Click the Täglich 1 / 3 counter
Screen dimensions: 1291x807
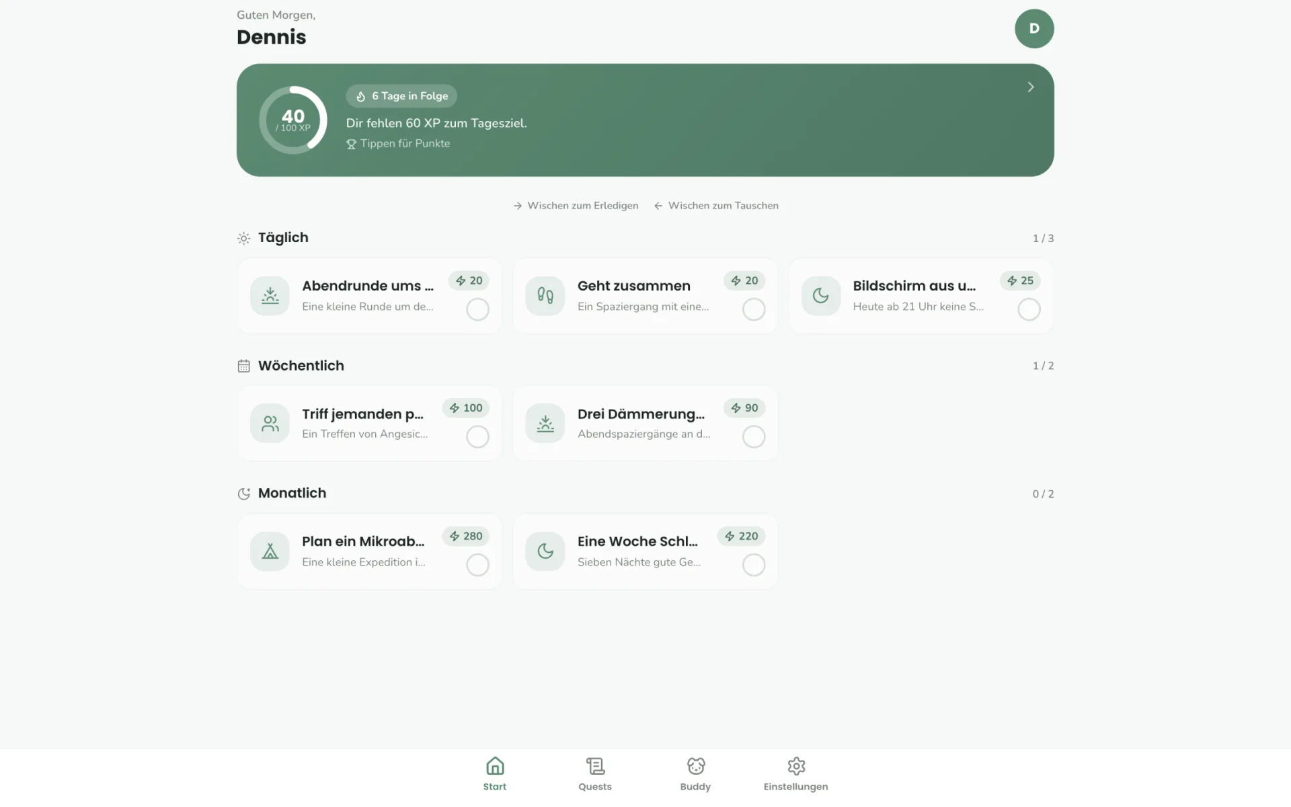[x=1043, y=238]
